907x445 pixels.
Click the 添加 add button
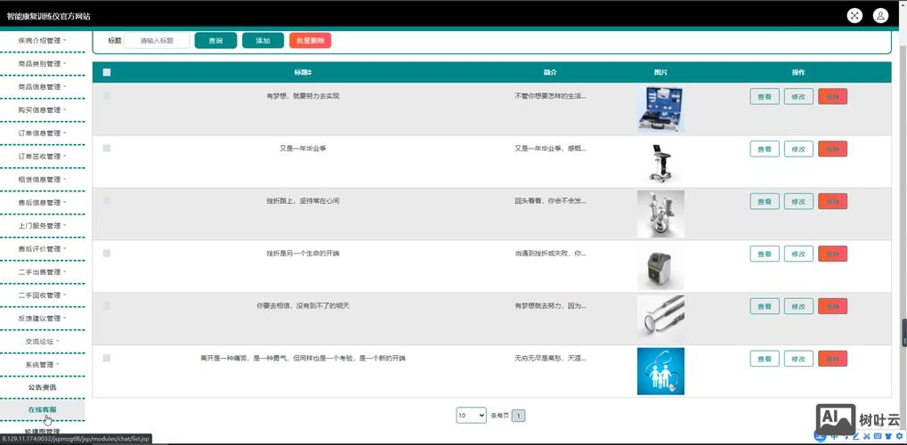click(263, 41)
